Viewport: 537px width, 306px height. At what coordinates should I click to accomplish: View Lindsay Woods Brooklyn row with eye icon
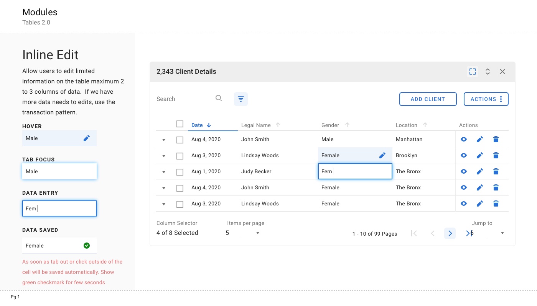tap(463, 155)
